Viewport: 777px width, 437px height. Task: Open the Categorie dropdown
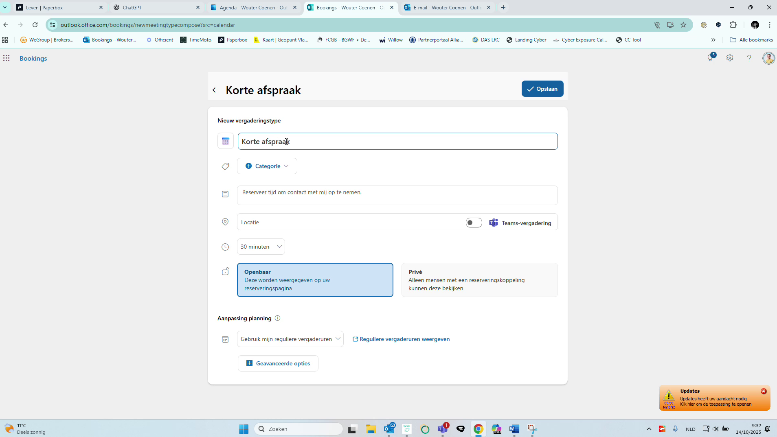click(x=267, y=166)
